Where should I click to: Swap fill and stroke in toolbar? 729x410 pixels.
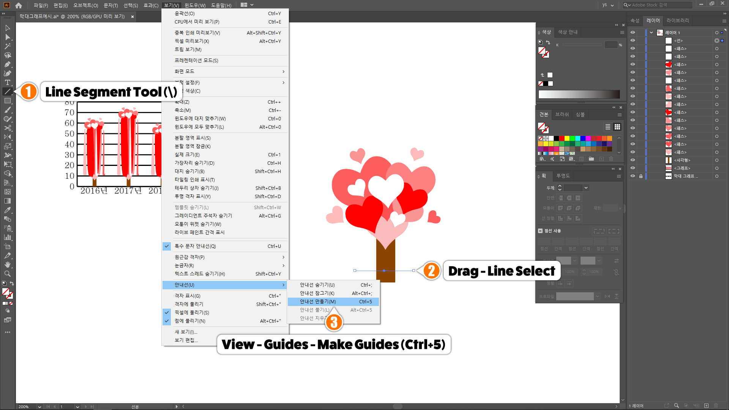[x=12, y=284]
